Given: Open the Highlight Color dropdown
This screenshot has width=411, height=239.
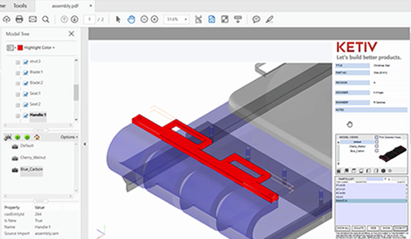Looking at the screenshot, I should (x=39, y=48).
